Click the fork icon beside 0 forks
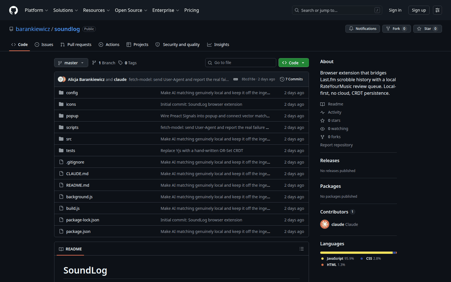 pos(322,137)
